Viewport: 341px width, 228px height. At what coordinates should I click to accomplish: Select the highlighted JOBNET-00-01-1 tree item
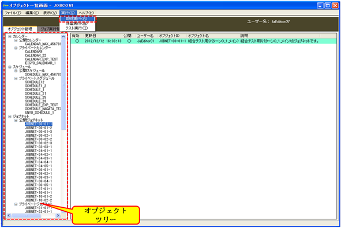point(39,124)
